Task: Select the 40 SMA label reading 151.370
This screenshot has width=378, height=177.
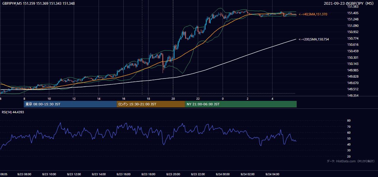Action: click(x=313, y=14)
